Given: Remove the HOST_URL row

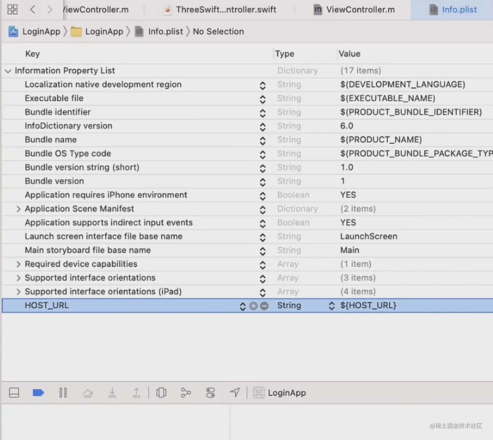Looking at the screenshot, I should (264, 306).
